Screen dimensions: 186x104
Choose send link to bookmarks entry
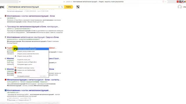pyautogui.click(x=31, y=68)
